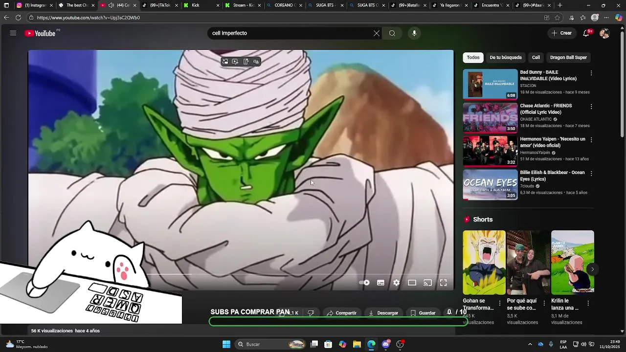This screenshot has width=626, height=352.
Task: Select the Todos filter chip
Action: click(x=473, y=57)
